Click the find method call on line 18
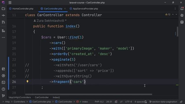185x104 pixels. coord(73,37)
